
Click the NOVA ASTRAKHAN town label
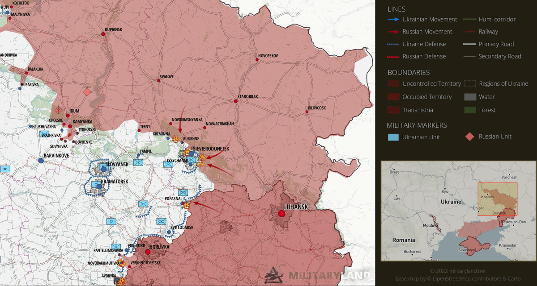(219, 124)
